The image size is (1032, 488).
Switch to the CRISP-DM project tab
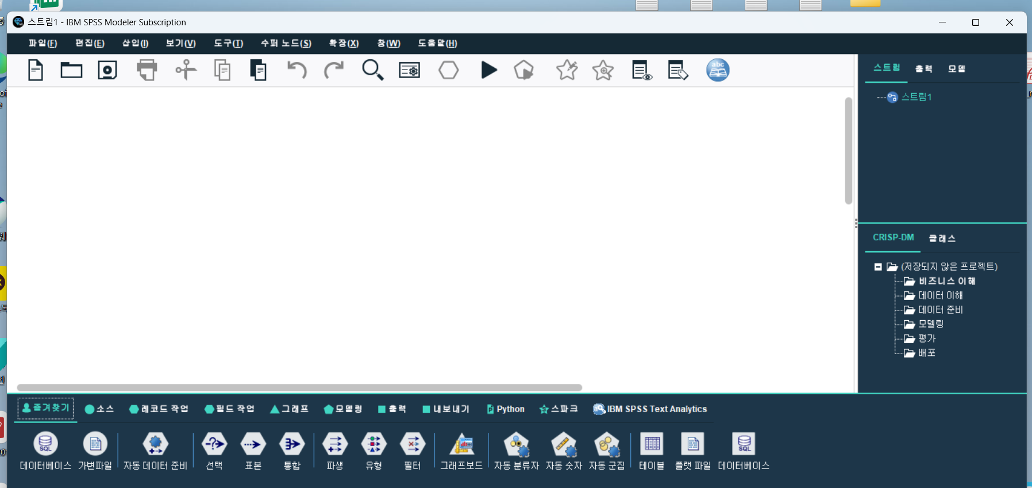point(894,237)
